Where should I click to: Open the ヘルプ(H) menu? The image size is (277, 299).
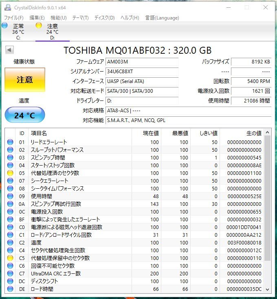pos(130,18)
